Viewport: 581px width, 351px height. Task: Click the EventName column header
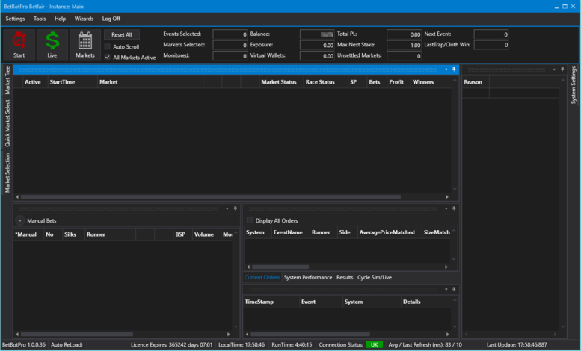tap(290, 232)
